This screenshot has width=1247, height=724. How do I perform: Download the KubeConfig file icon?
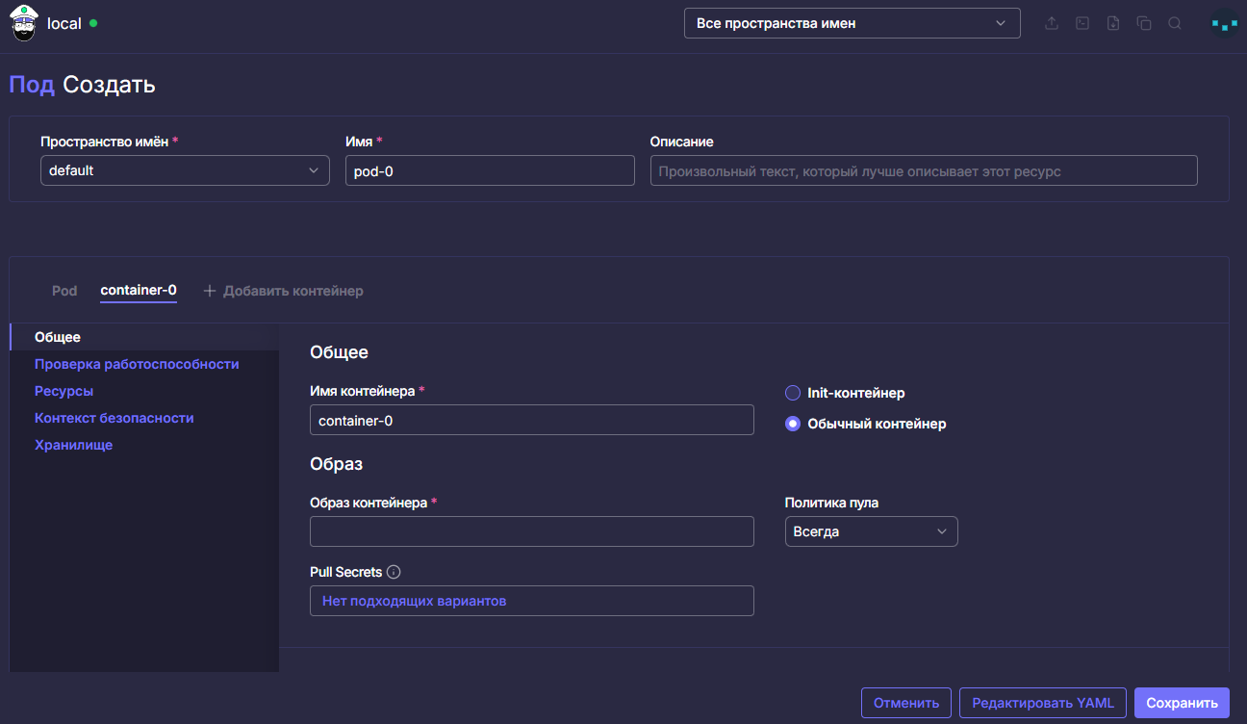1113,23
